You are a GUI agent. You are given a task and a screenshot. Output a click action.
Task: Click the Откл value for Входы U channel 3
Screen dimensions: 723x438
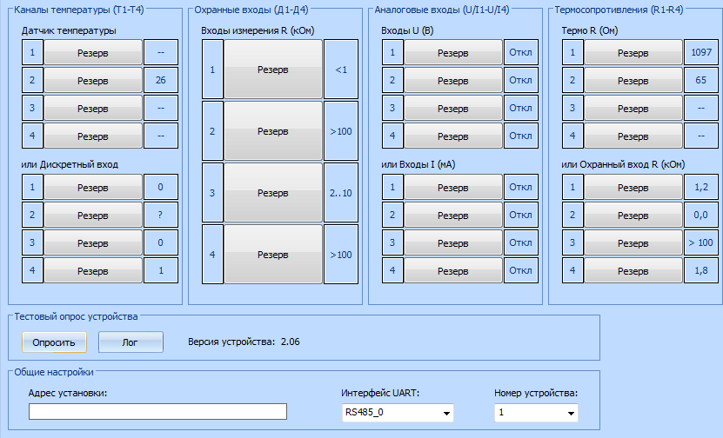(520, 108)
